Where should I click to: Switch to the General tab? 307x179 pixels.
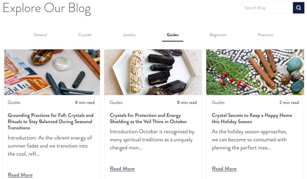[40, 35]
